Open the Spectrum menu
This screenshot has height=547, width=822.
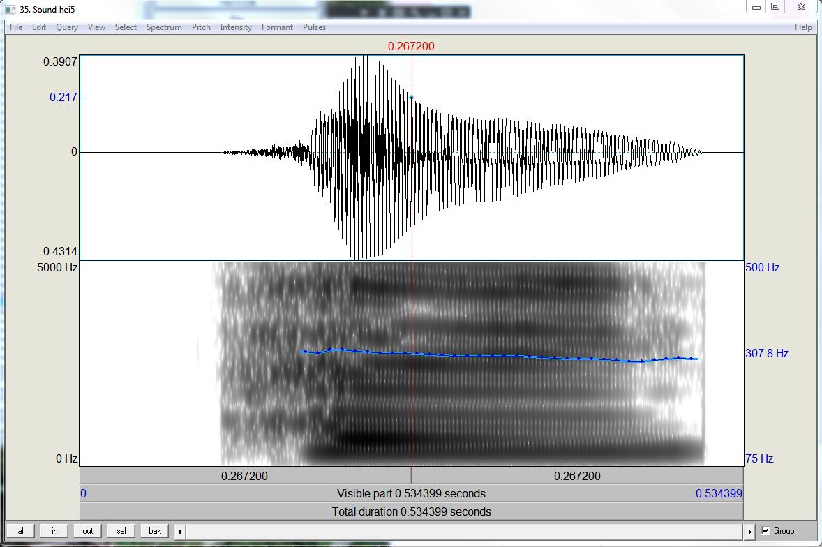[x=164, y=27]
